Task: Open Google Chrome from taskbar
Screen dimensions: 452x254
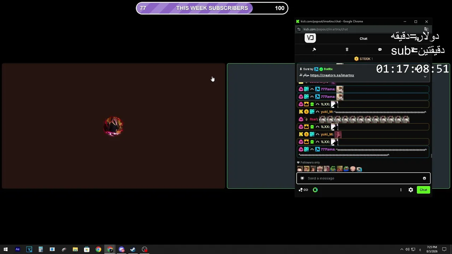Action: 98,249
